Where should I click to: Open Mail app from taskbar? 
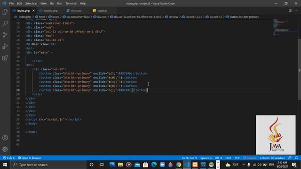point(137,165)
